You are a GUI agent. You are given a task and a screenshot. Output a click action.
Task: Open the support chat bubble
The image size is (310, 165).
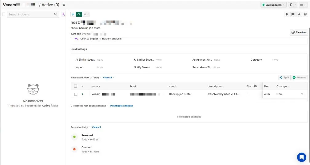tap(301, 157)
